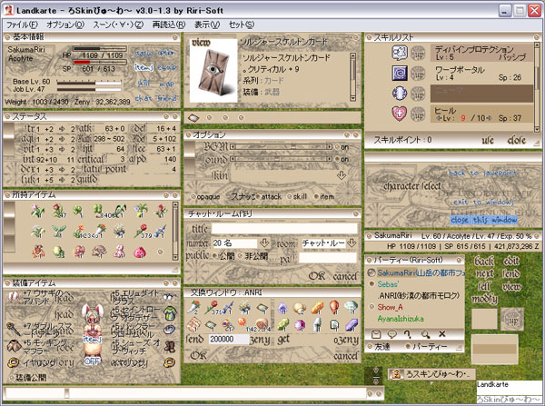The image size is (545, 406).
Task: Open the ファイル(F) menu
Action: coord(22,25)
